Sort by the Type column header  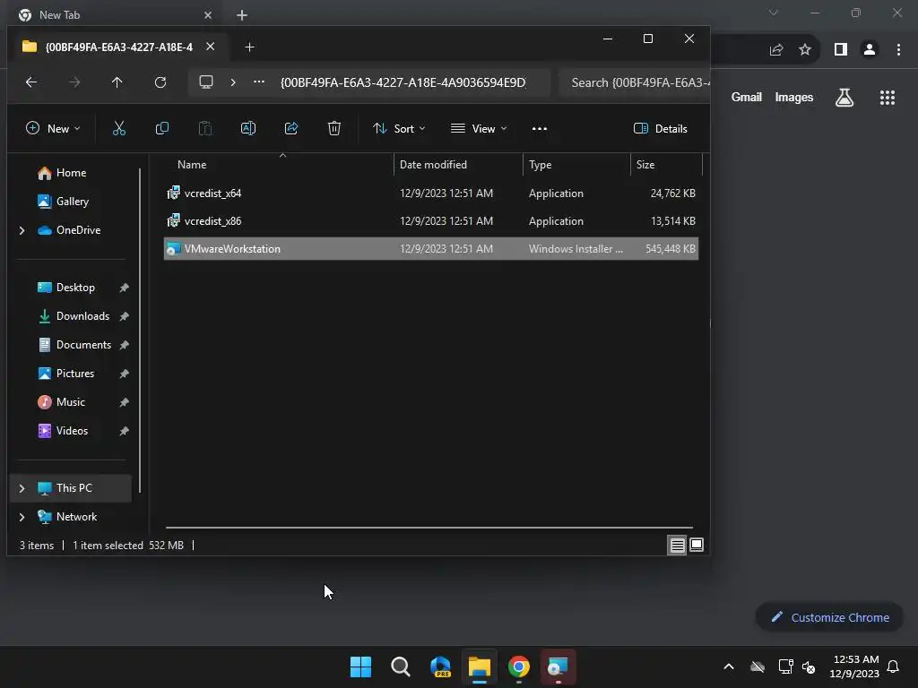tap(576, 165)
